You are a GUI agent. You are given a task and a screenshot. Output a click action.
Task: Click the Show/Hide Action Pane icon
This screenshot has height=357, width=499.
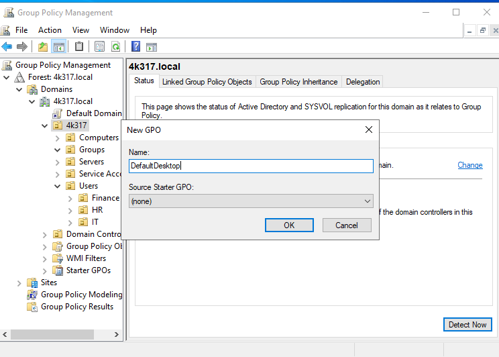(x=152, y=46)
